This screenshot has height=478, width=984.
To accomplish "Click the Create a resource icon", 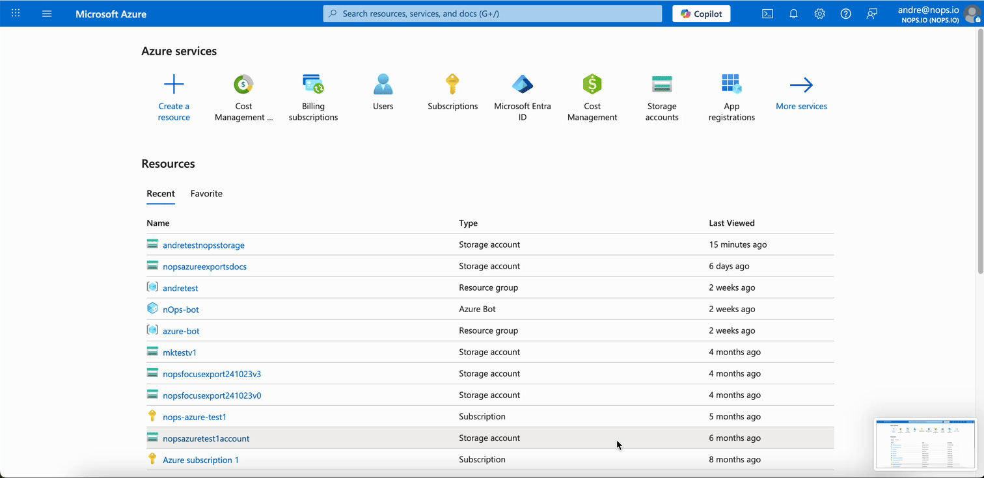I will 173,83.
